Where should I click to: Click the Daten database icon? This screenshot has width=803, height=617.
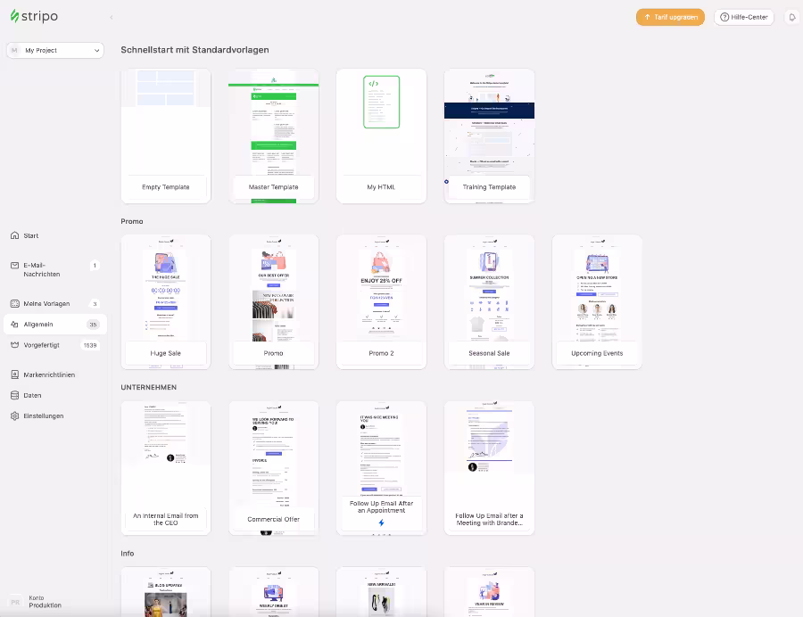pos(15,395)
